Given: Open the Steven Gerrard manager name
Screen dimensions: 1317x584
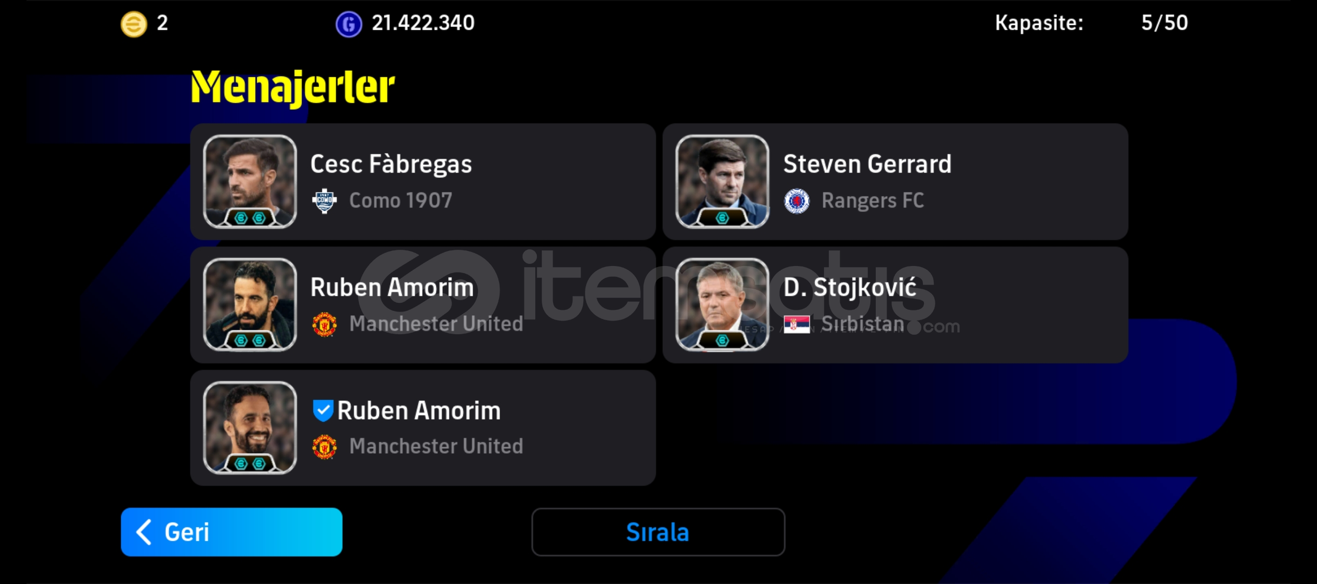Looking at the screenshot, I should tap(867, 164).
